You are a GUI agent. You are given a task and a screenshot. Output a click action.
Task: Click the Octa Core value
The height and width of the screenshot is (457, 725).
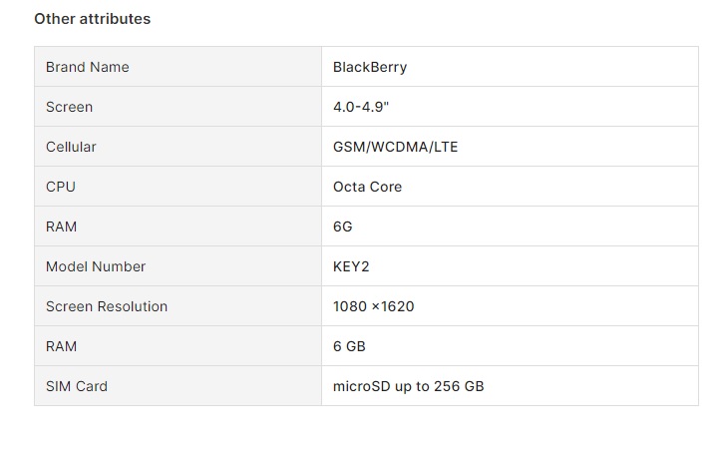click(x=368, y=187)
